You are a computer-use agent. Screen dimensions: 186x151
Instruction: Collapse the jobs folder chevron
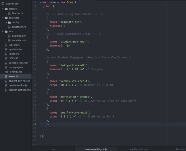point(3,31)
